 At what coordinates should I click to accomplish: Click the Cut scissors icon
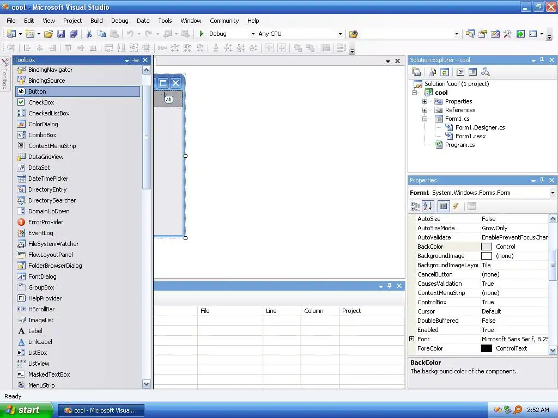coord(89,34)
